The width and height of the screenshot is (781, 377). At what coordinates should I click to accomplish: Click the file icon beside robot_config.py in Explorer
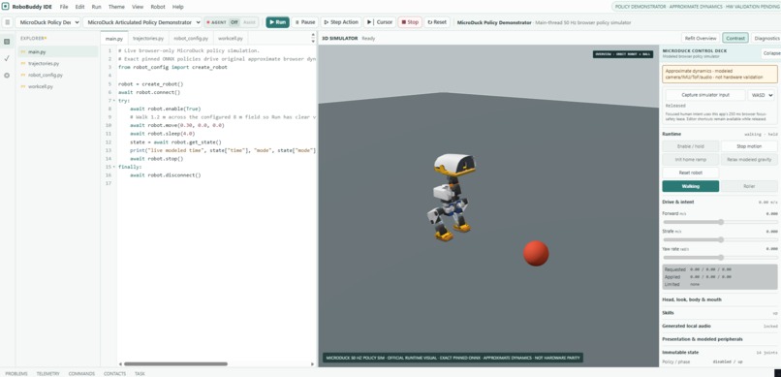23,76
